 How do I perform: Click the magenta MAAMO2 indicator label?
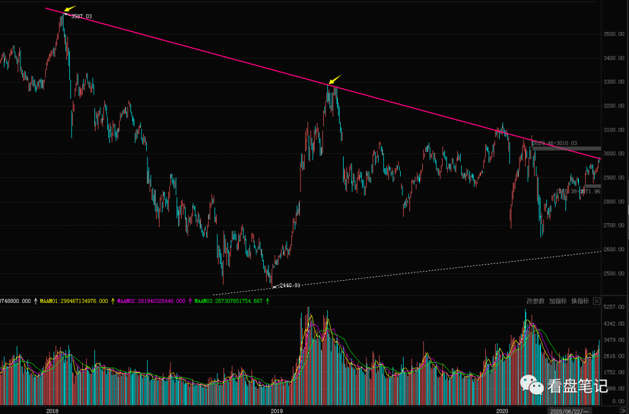coord(151,301)
